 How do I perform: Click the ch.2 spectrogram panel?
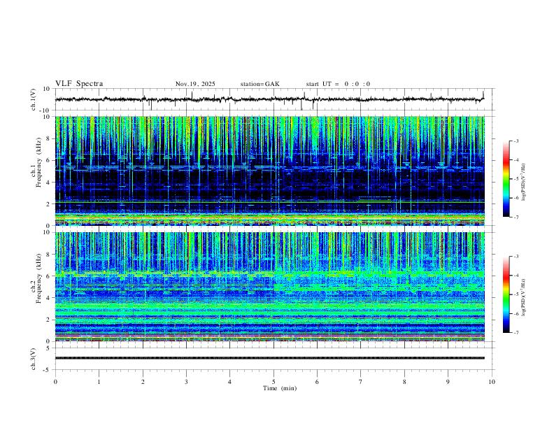click(x=269, y=287)
